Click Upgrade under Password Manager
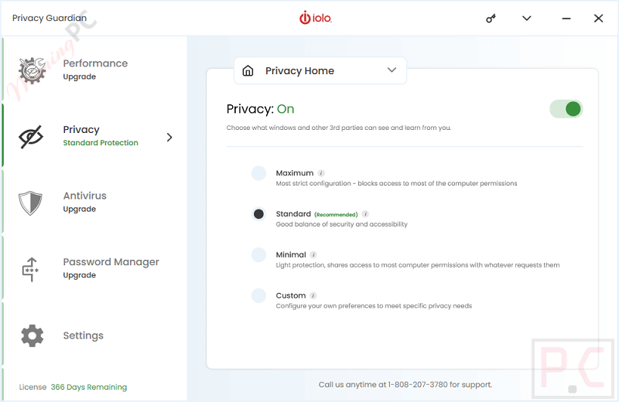Viewport: 619px width, 402px height. 80,275
